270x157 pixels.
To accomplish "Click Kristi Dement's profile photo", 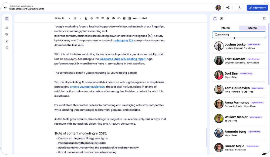I will click(x=219, y=61).
